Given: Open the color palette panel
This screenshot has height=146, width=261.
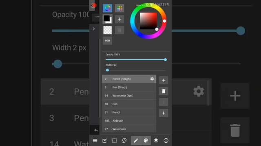Looking at the screenshot, I should pyautogui.click(x=146, y=141).
